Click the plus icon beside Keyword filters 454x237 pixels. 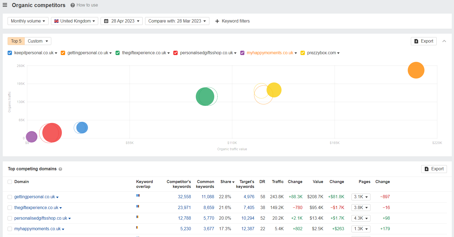click(x=217, y=21)
